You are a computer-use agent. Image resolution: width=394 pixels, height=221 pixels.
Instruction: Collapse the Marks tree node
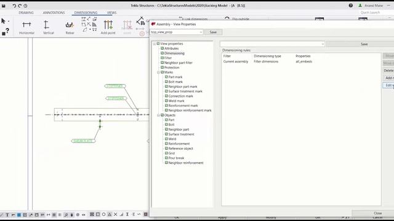[158, 72]
